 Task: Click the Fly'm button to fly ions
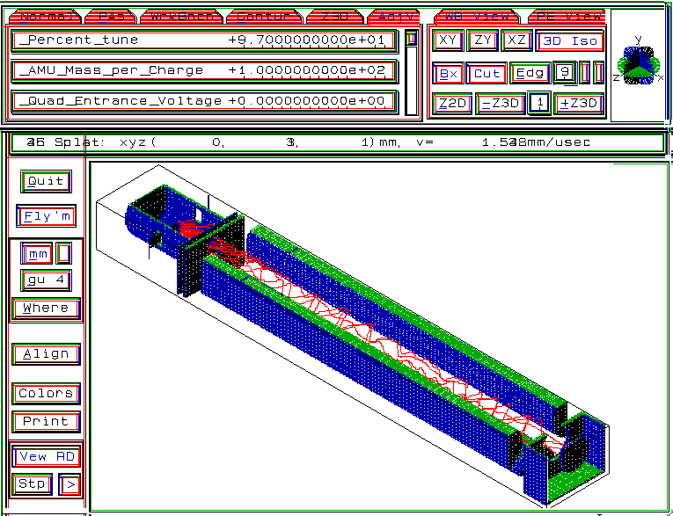[46, 216]
